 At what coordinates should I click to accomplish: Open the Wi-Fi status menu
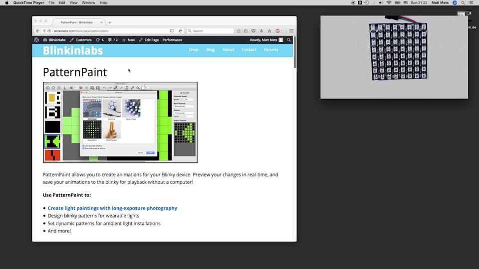coord(389,3)
